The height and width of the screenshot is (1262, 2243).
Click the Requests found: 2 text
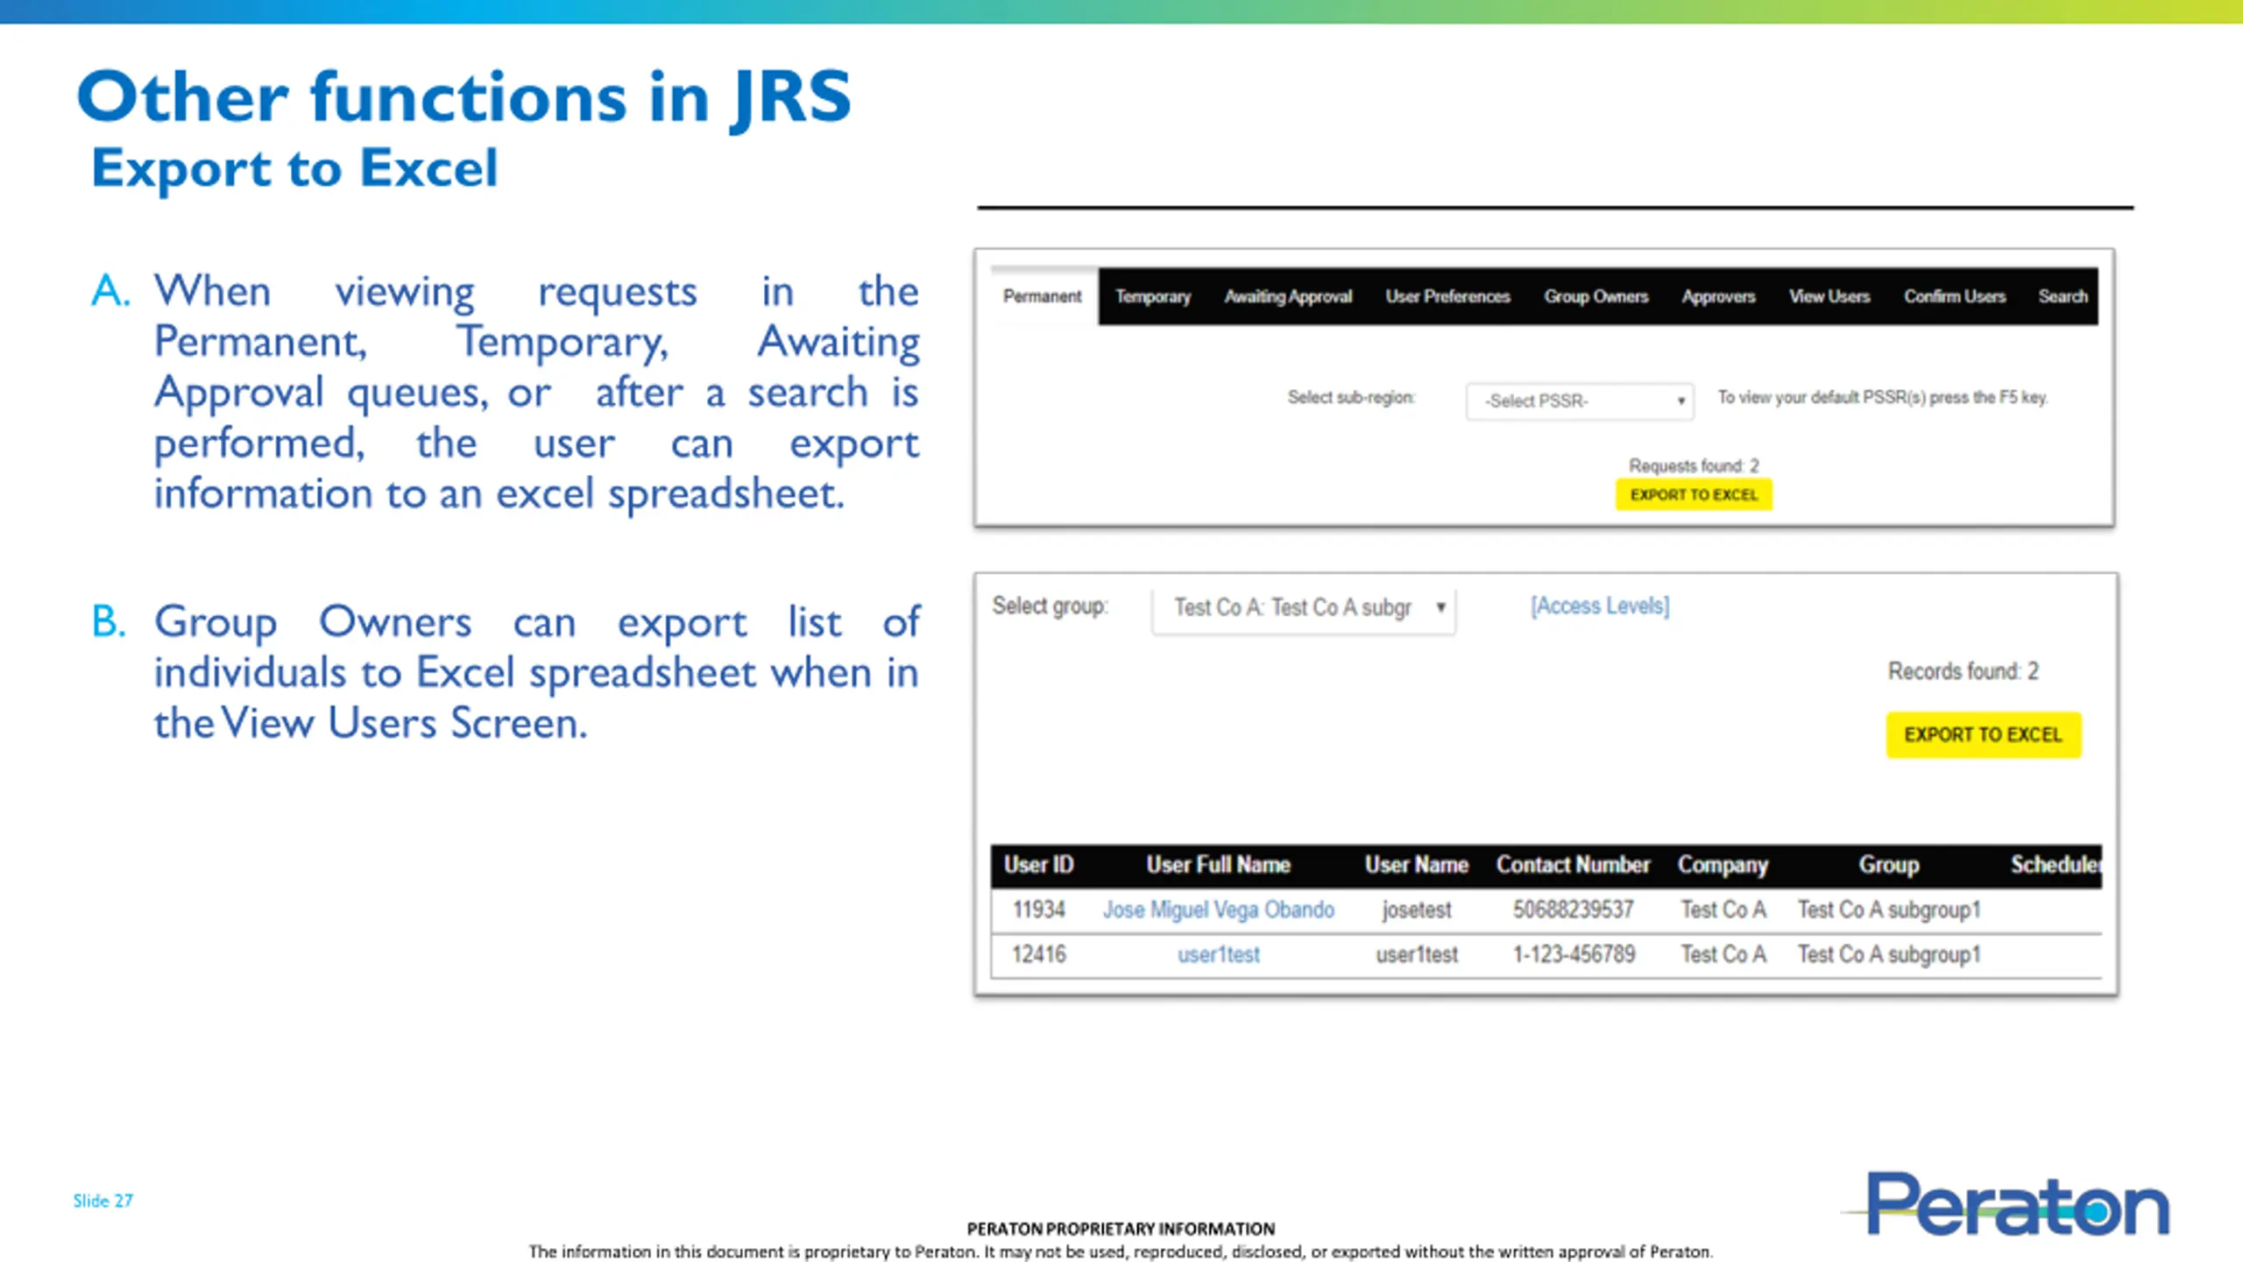click(1694, 465)
